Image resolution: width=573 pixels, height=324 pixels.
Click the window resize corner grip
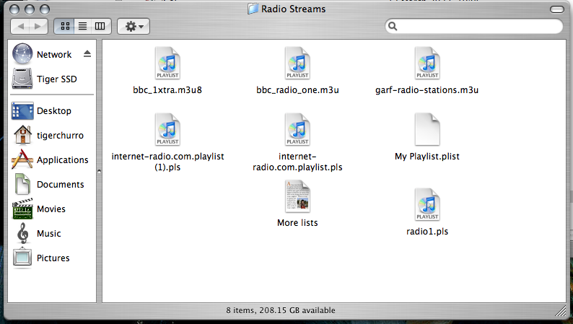tap(561, 311)
